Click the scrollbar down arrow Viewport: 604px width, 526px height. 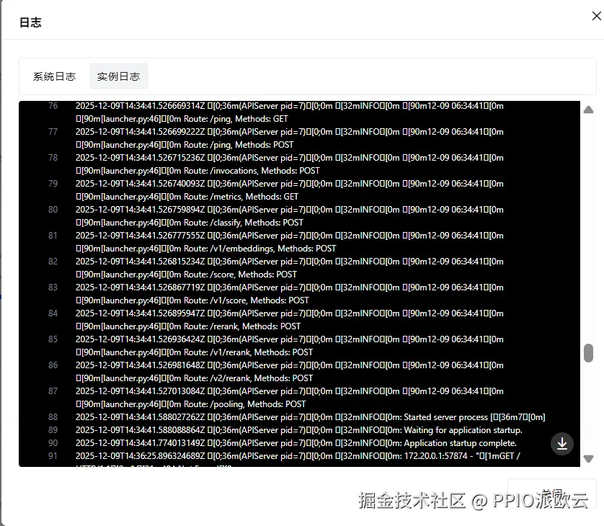[588, 458]
